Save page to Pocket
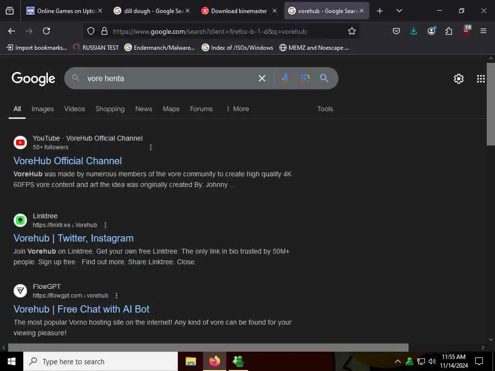The image size is (495, 371). pyautogui.click(x=396, y=31)
